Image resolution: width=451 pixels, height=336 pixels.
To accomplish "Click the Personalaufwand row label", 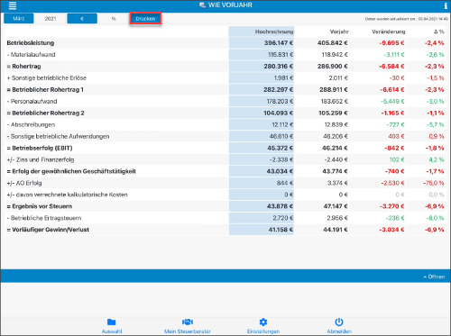I will pos(33,102).
